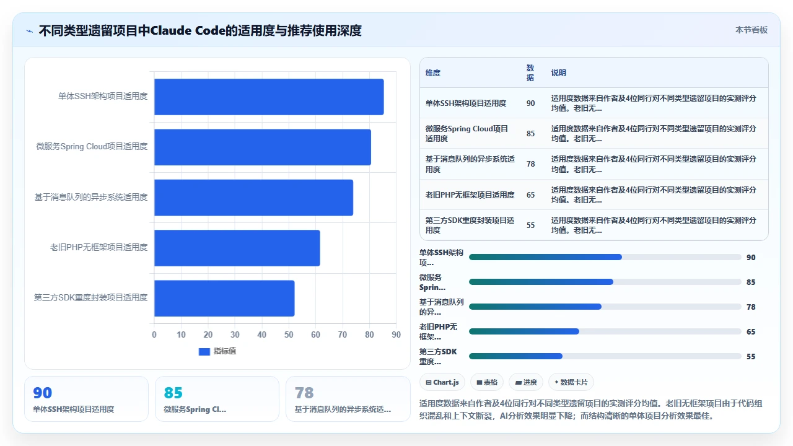Select the Chart.js tag chip
The width and height of the screenshot is (793, 446).
pyautogui.click(x=442, y=382)
